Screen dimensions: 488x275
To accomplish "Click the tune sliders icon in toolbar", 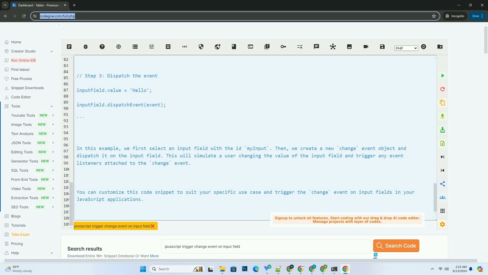I will click(151, 47).
